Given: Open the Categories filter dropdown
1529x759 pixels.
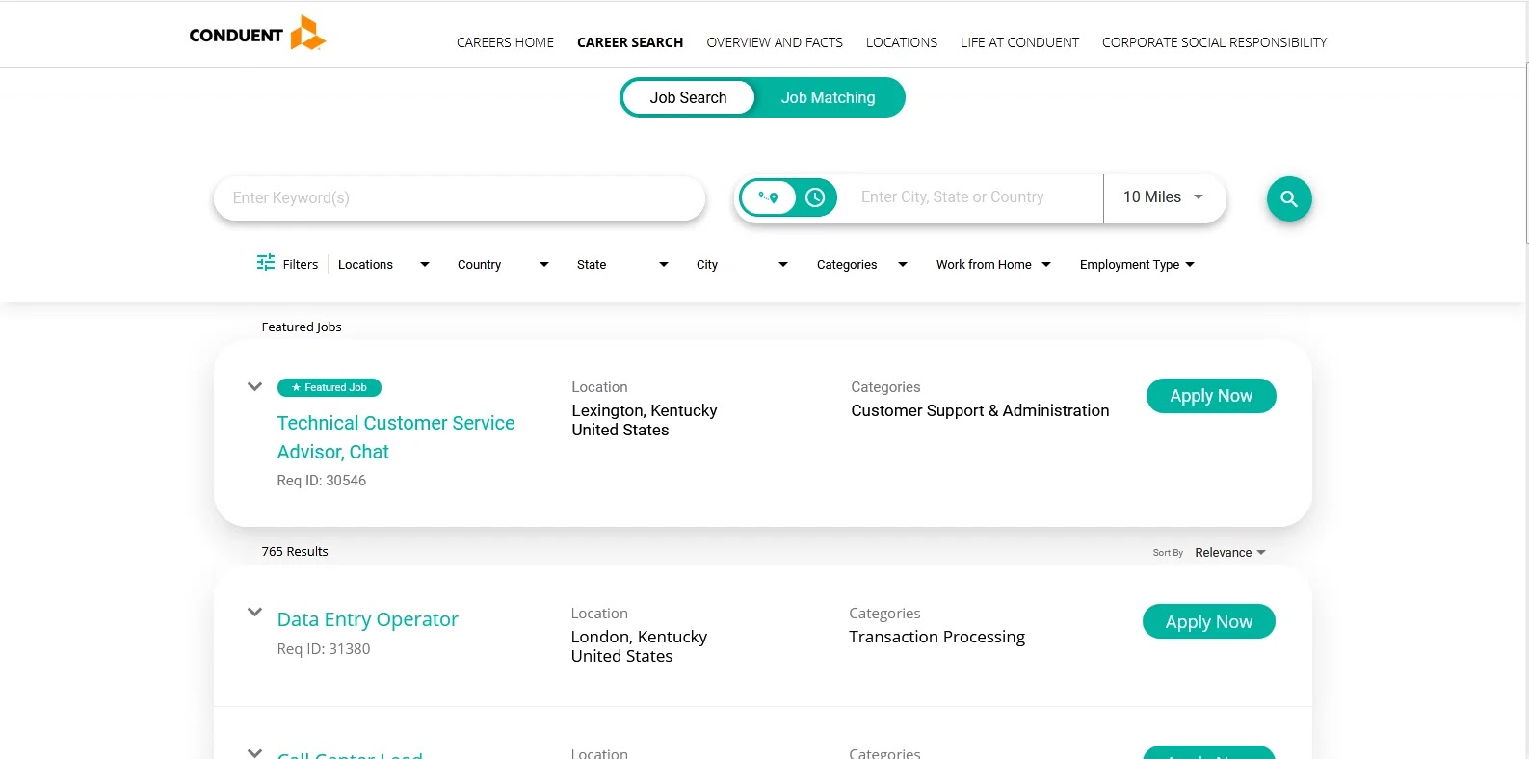Looking at the screenshot, I should click(x=862, y=265).
